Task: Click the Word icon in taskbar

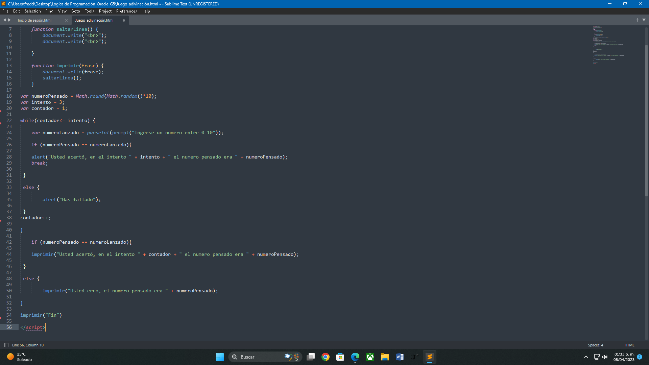Action: click(x=400, y=357)
